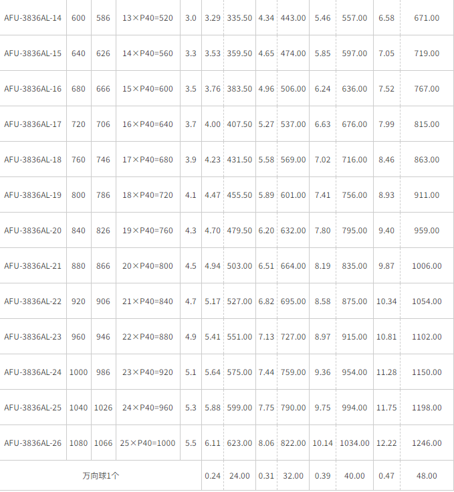The height and width of the screenshot is (492, 454).
Task: Select the 5.5 value in AFU-3836AL-26 row
Action: pyautogui.click(x=191, y=443)
